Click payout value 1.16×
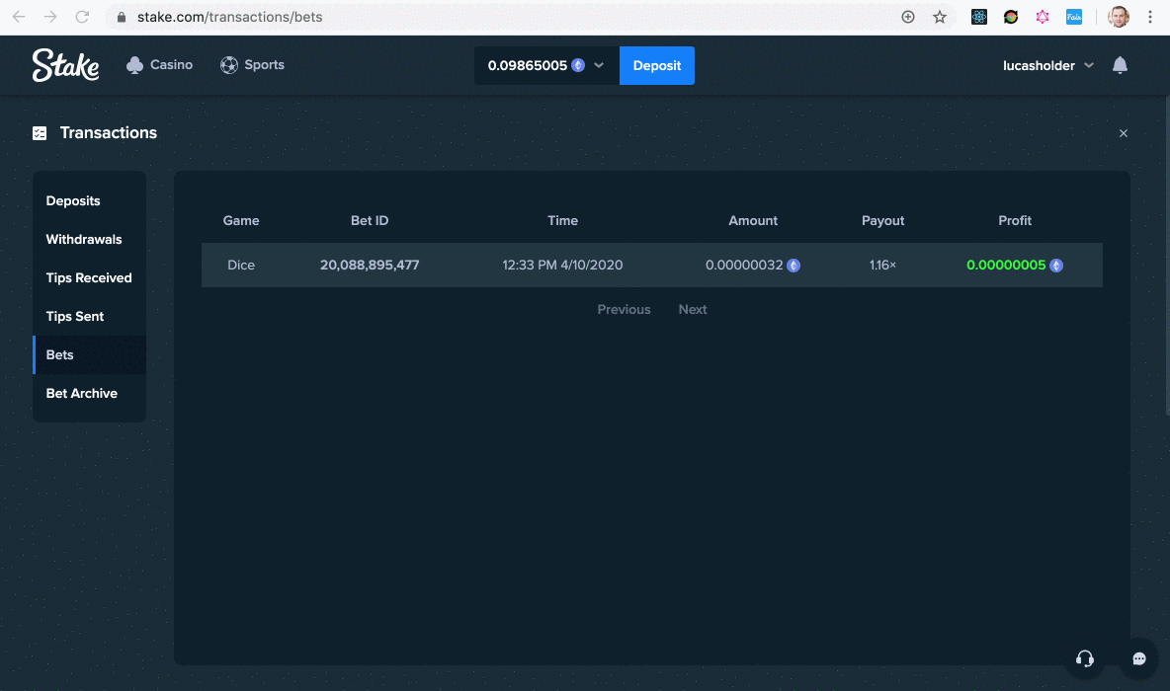 click(882, 265)
